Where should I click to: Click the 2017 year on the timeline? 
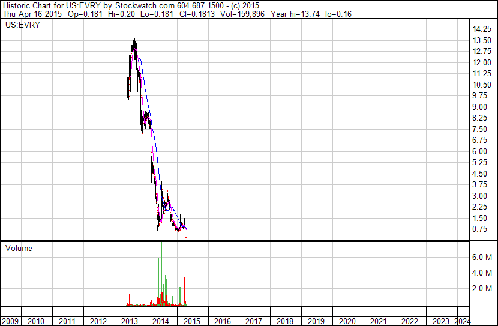[254, 321]
